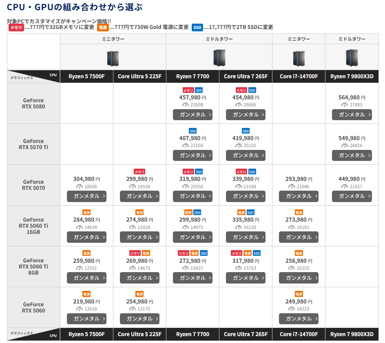Screen dimensions: 385x343
Task: Click the orange 電源 badge in the legend
Action: pyautogui.click(x=103, y=27)
